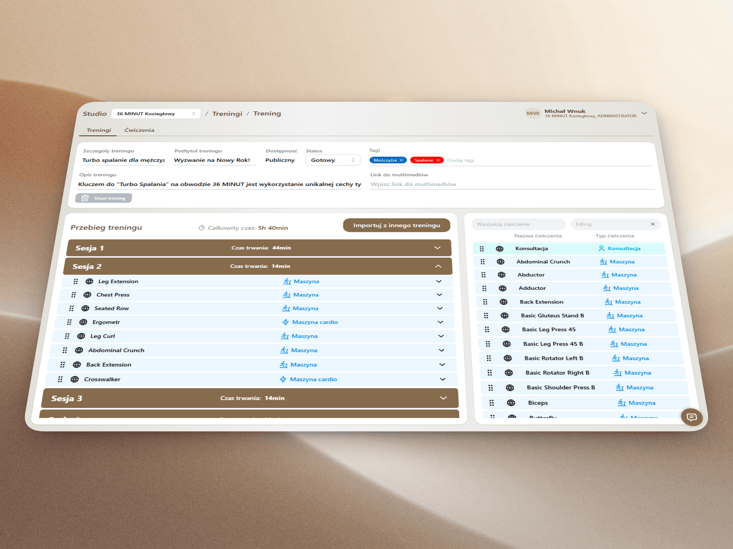
Task: Expand the Sesja 1 section
Action: point(437,248)
